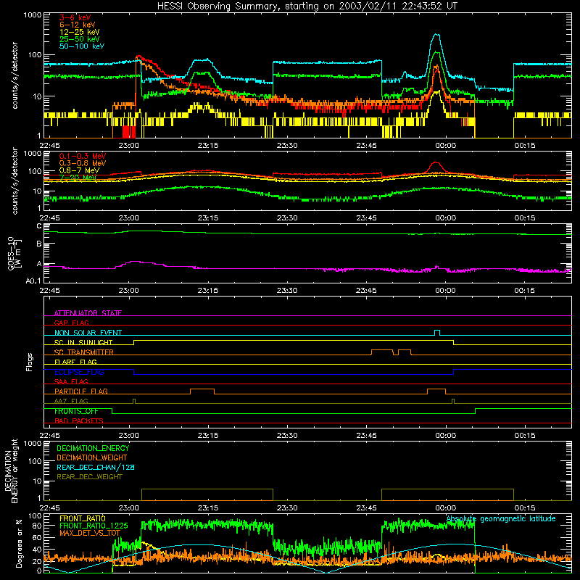The width and height of the screenshot is (580, 580).
Task: Click the first SC_TRANSMITTER pulse near 23:48
Action: [x=382, y=352]
